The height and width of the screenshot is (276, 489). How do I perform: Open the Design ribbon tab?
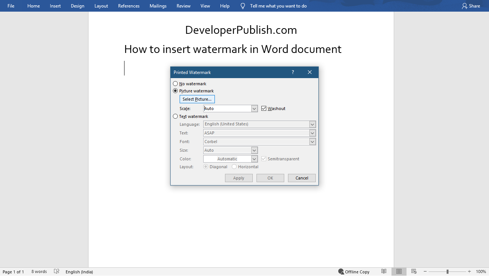(x=77, y=6)
